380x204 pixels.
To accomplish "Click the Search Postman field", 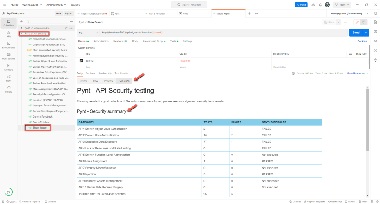I will tap(189, 4).
